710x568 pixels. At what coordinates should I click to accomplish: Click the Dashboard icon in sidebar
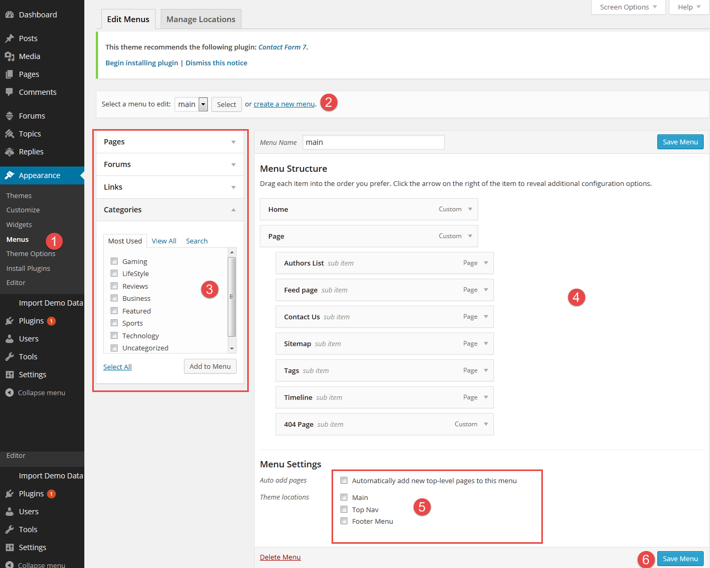tap(9, 15)
